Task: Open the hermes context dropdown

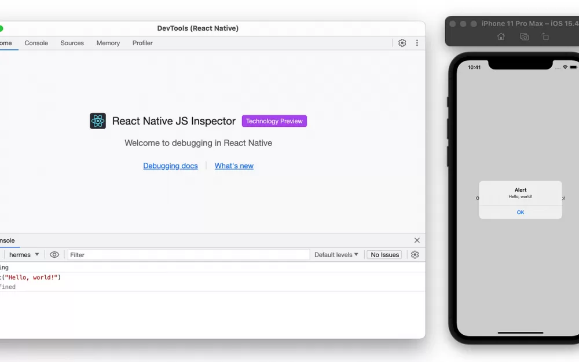Action: click(x=24, y=254)
